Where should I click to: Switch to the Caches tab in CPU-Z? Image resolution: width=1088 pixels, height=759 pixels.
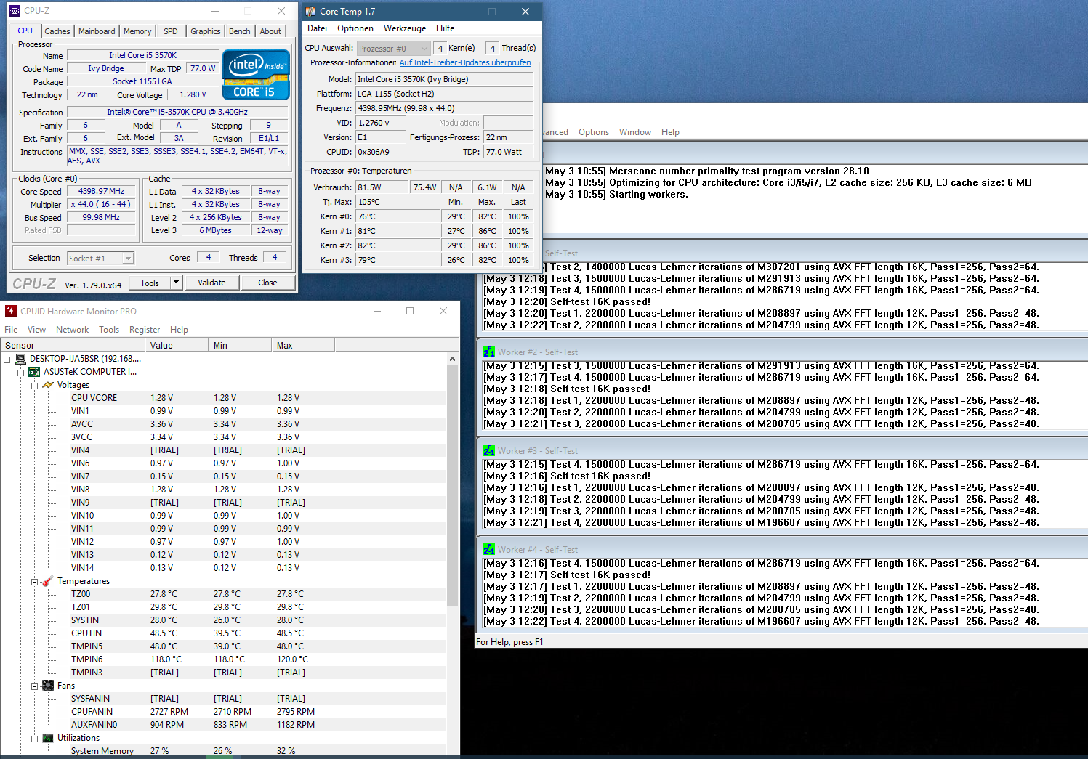(x=57, y=31)
